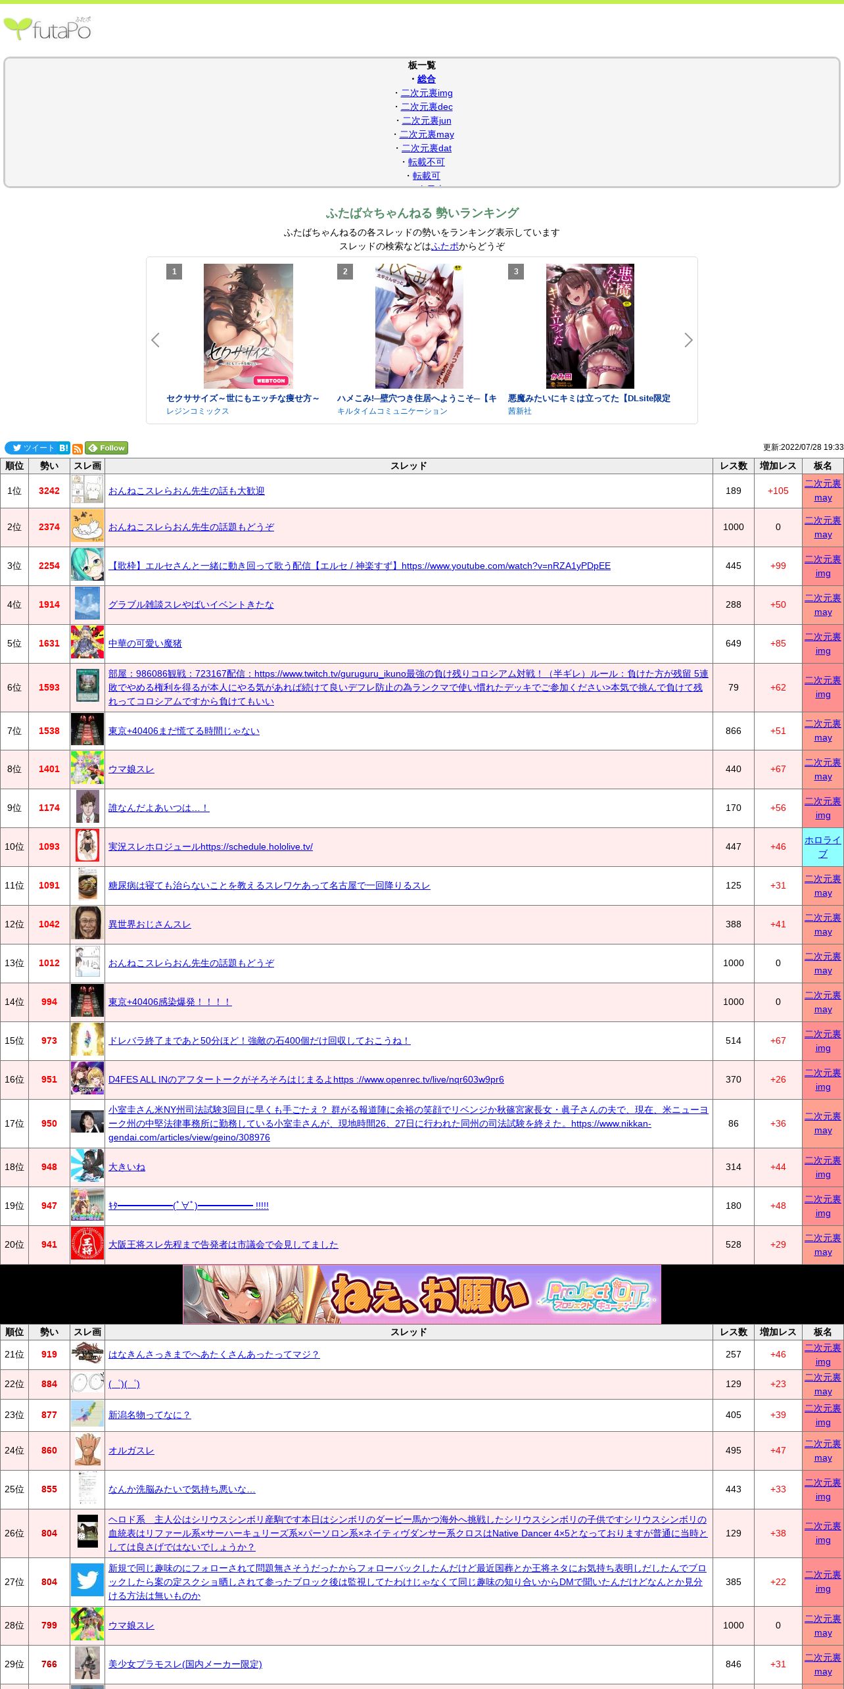Select 二次元裏may in board list
Image resolution: width=844 pixels, height=1689 pixels.
[427, 134]
